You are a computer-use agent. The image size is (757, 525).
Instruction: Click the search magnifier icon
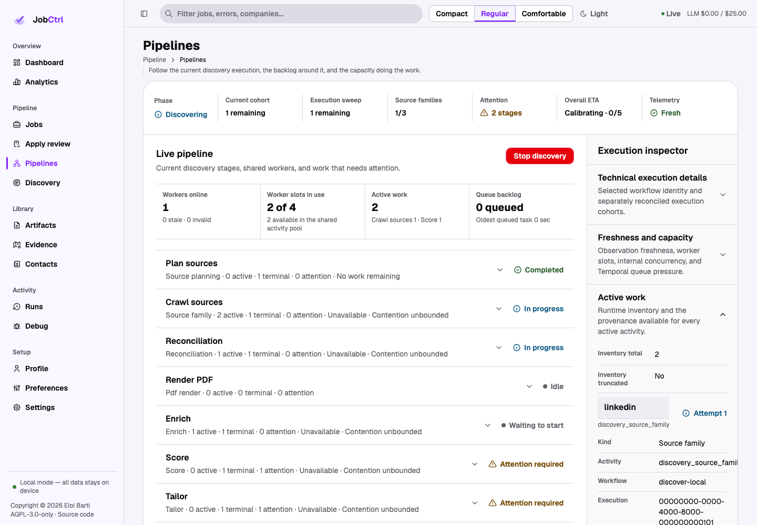[169, 14]
